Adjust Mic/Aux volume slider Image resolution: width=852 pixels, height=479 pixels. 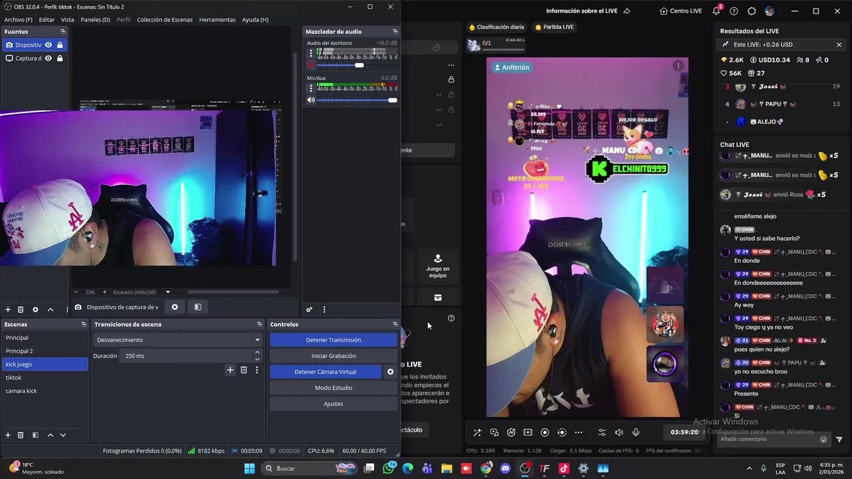click(357, 100)
